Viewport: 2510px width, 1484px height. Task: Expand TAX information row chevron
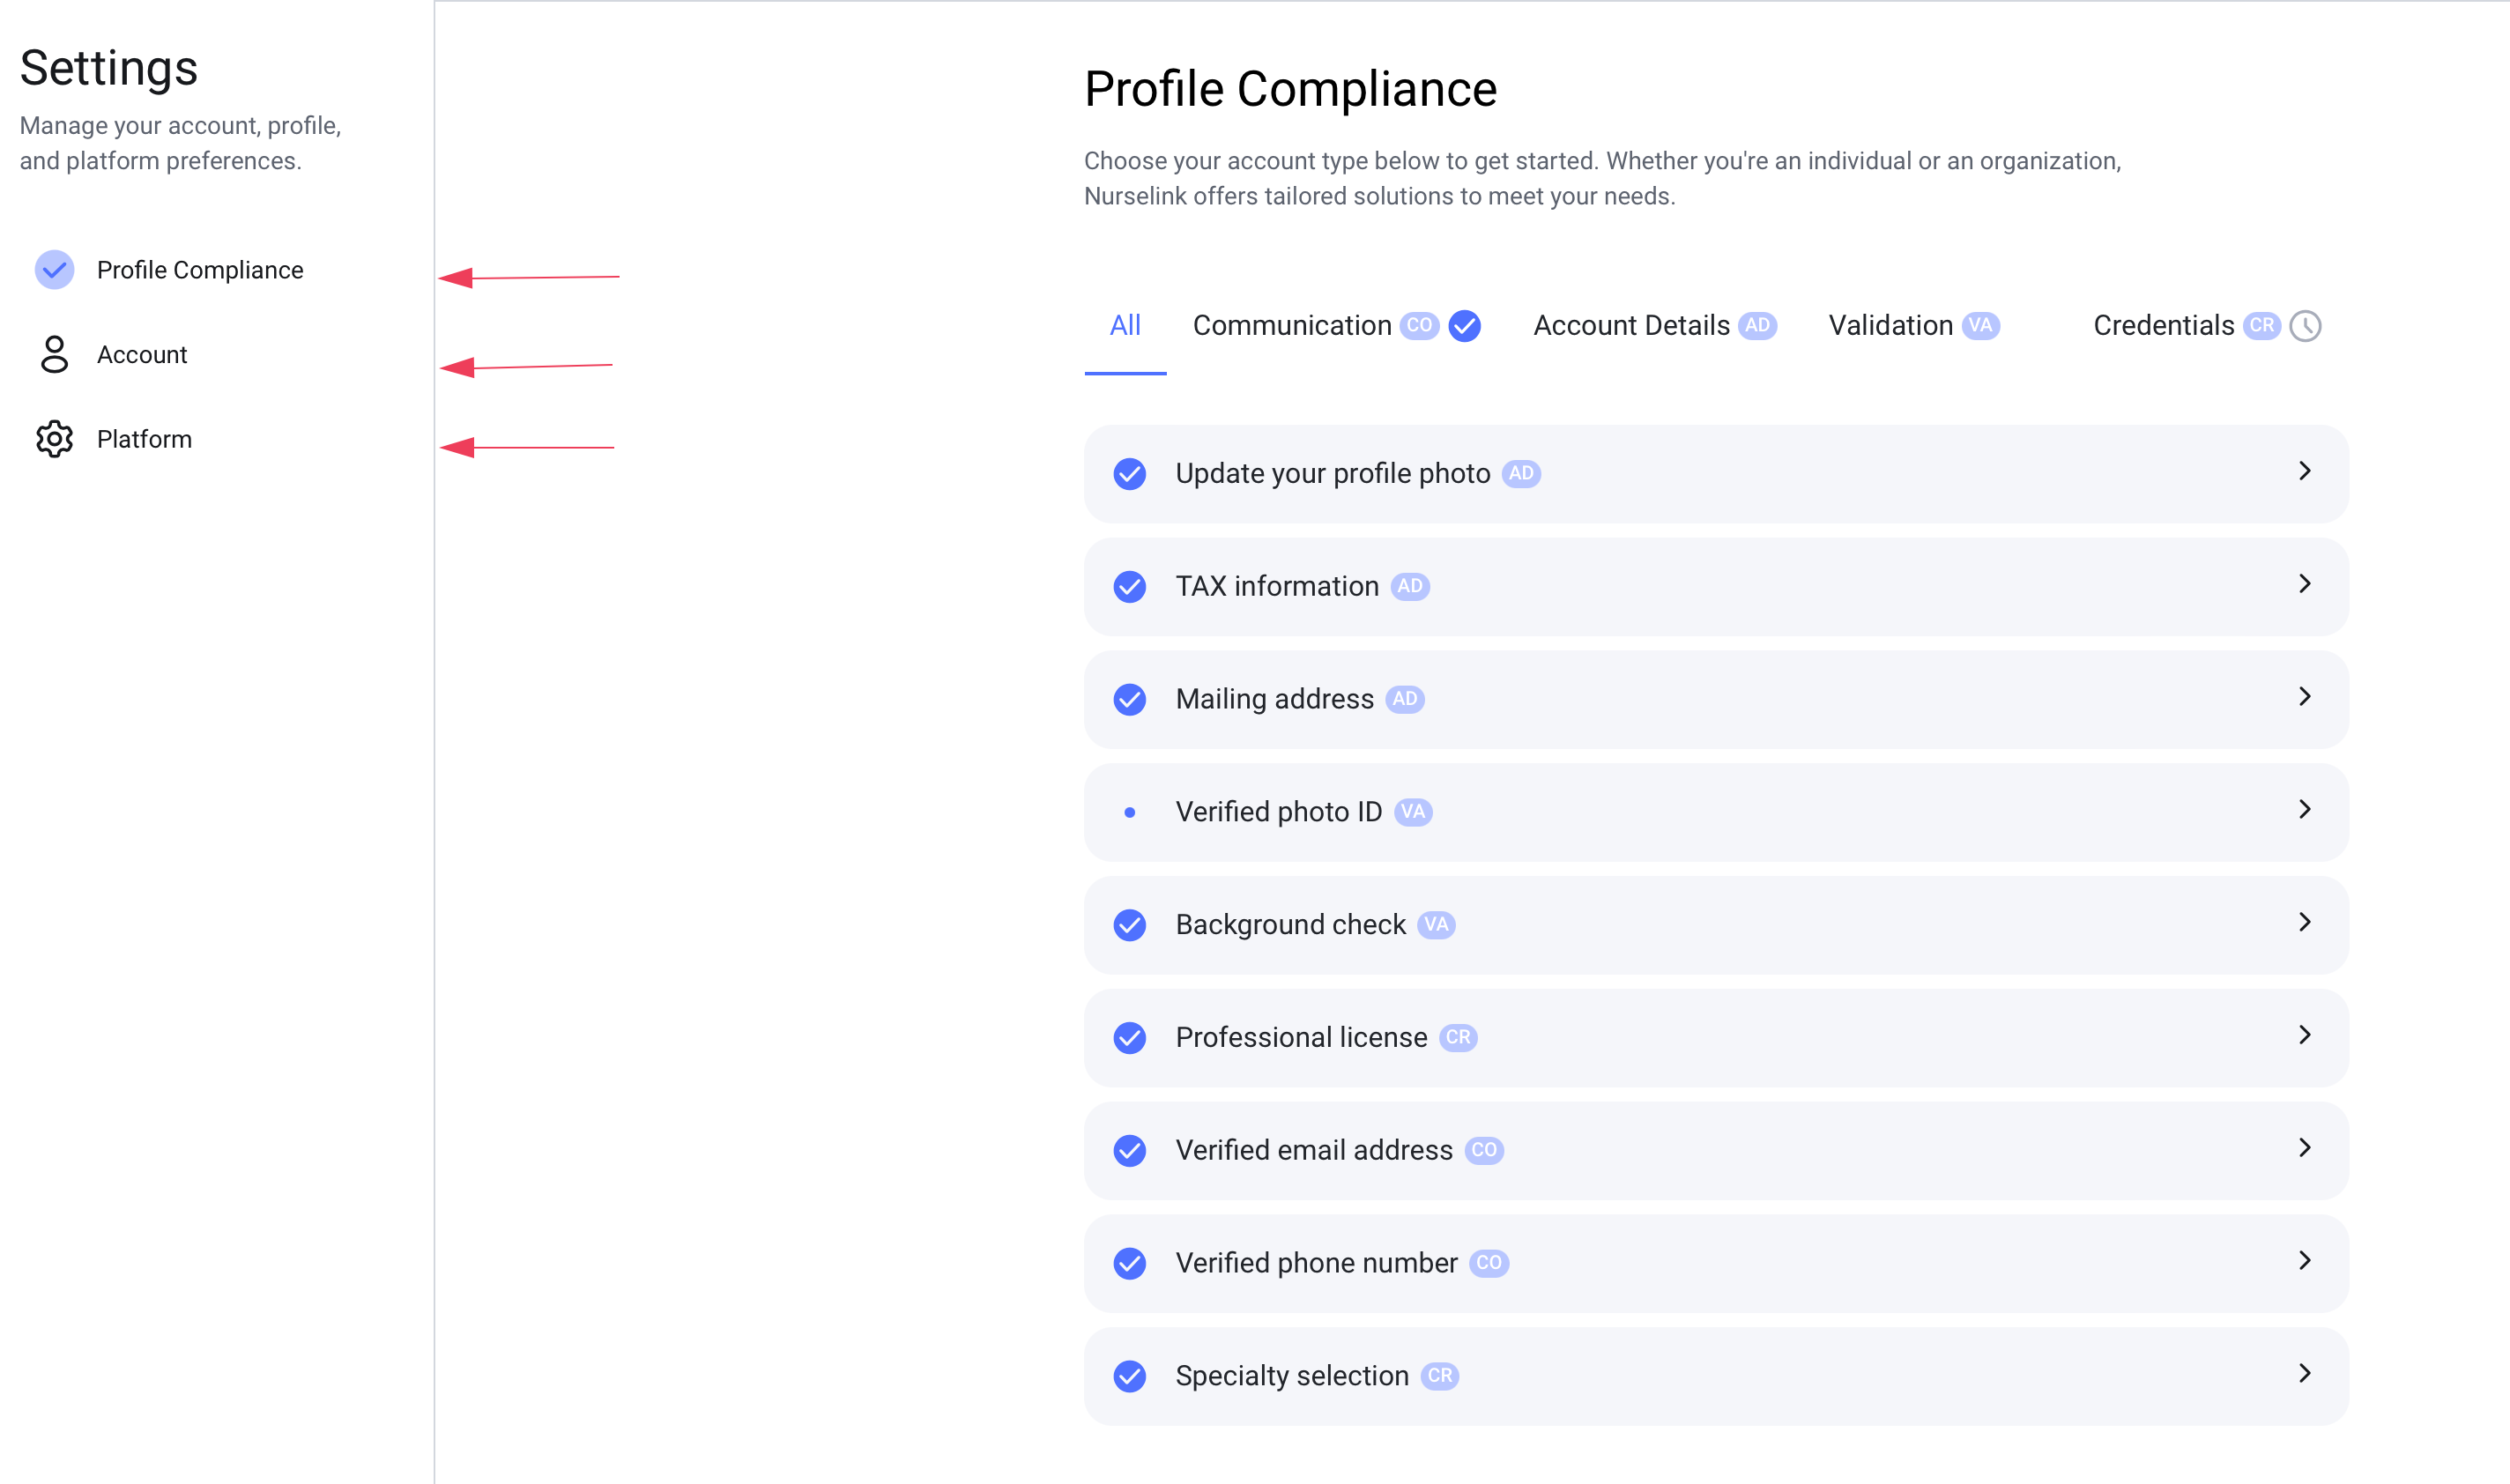click(x=2305, y=584)
